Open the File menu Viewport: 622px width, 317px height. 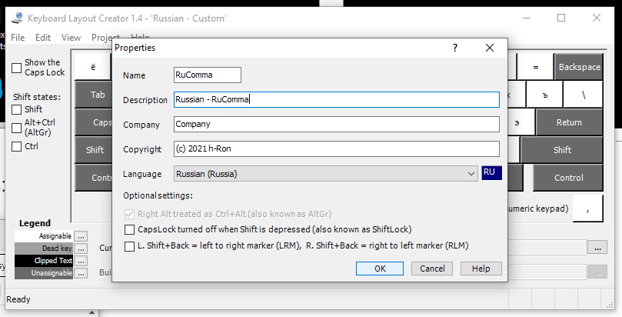[x=18, y=37]
